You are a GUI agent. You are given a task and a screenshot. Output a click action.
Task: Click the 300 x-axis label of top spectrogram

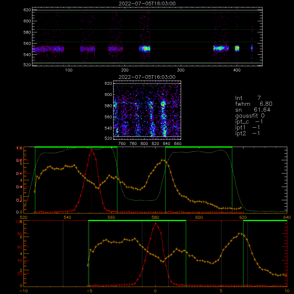(x=181, y=70)
